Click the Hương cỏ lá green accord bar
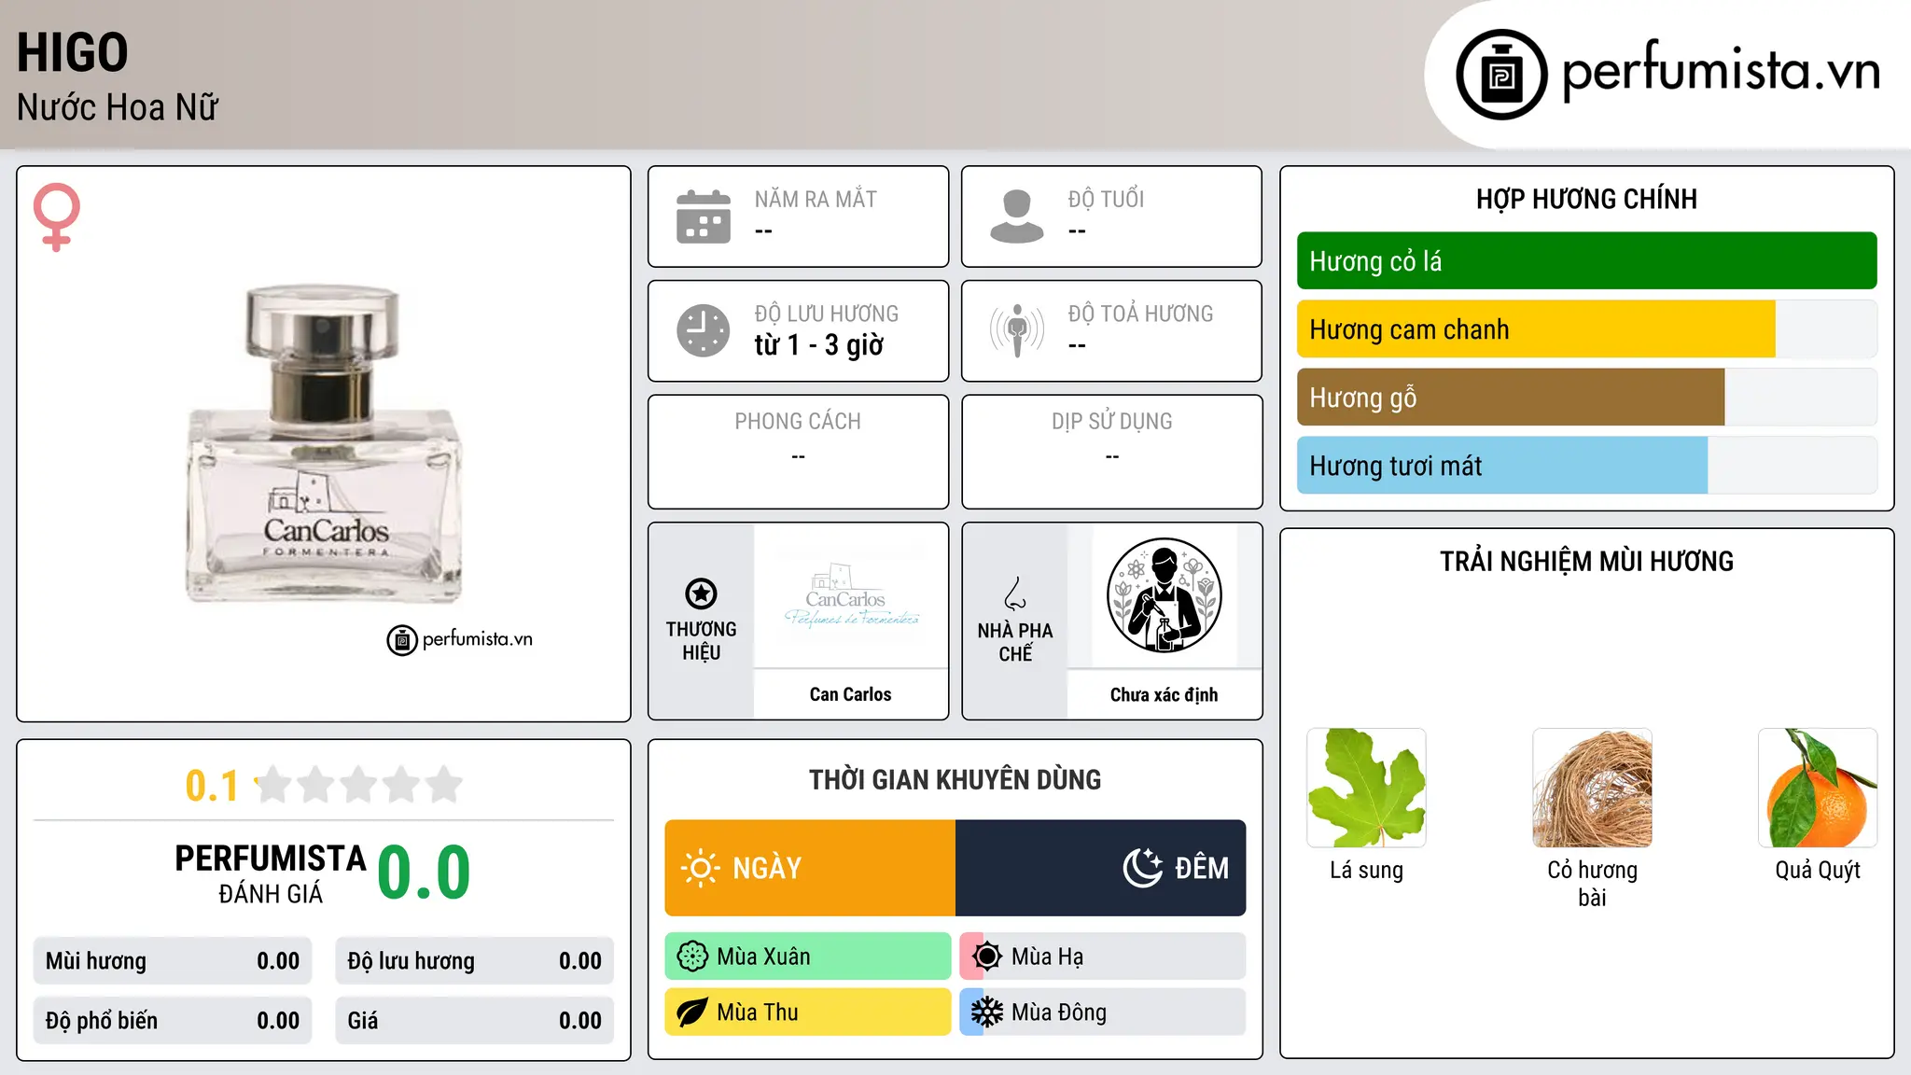This screenshot has width=1911, height=1075. coord(1586,261)
